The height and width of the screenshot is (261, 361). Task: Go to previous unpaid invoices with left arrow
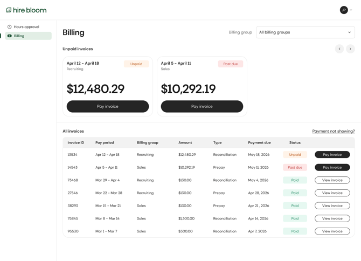339,49
